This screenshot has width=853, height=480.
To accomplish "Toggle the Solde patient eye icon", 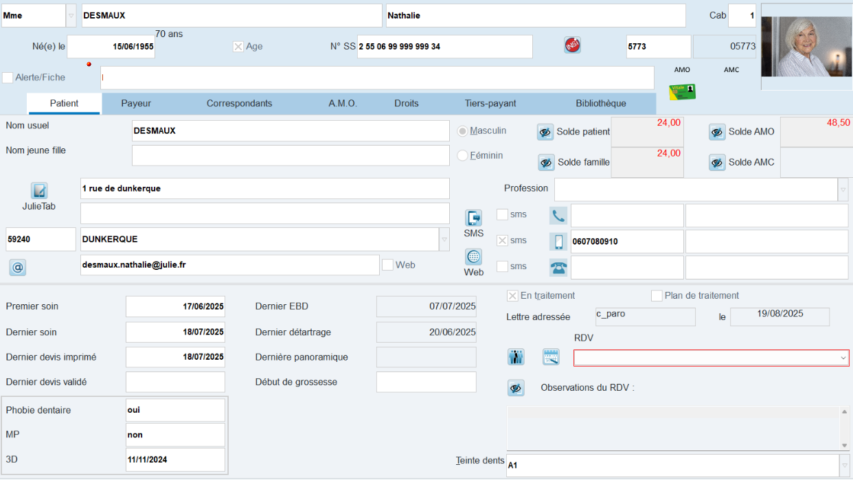I will [x=545, y=133].
